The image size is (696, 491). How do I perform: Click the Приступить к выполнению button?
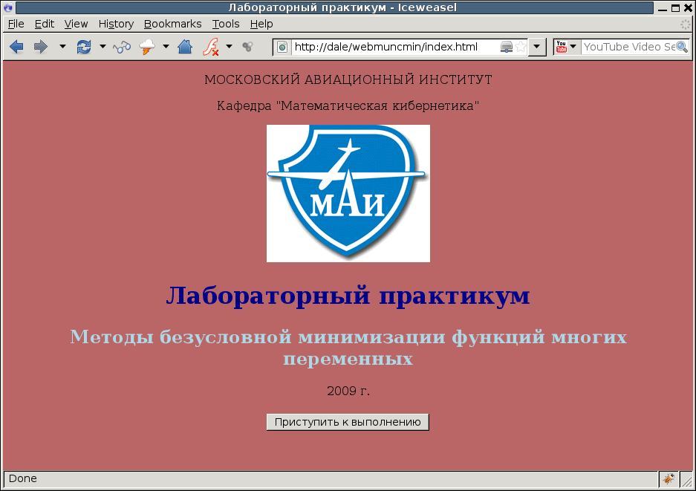348,422
